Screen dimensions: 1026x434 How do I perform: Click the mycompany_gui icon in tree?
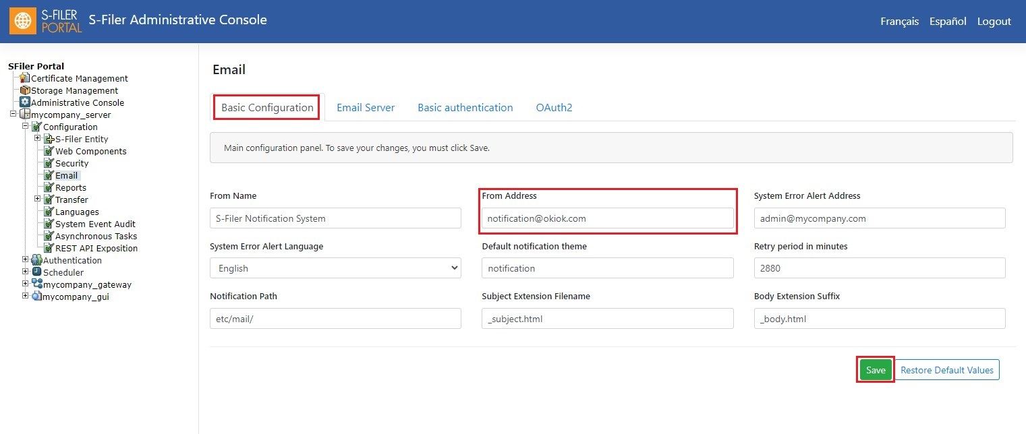tap(37, 297)
